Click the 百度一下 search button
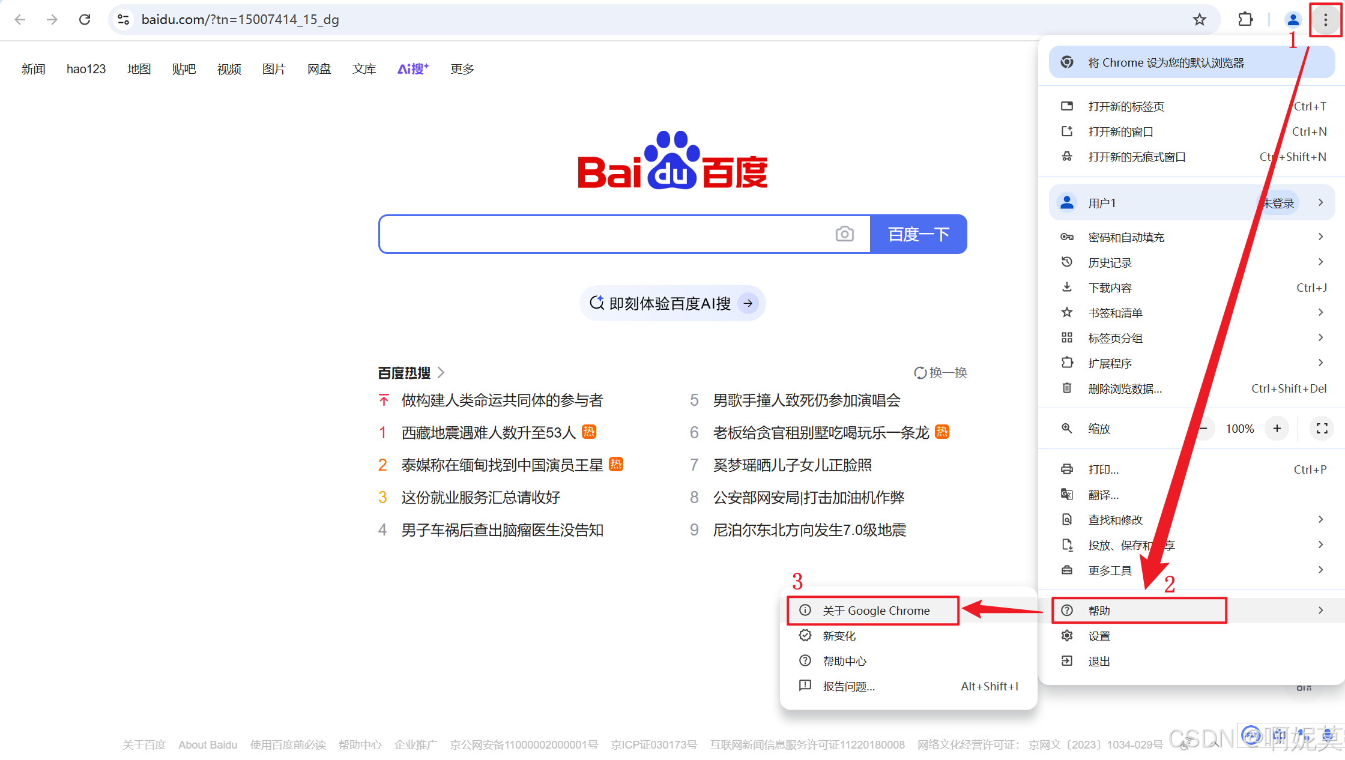This screenshot has width=1345, height=760. click(919, 234)
